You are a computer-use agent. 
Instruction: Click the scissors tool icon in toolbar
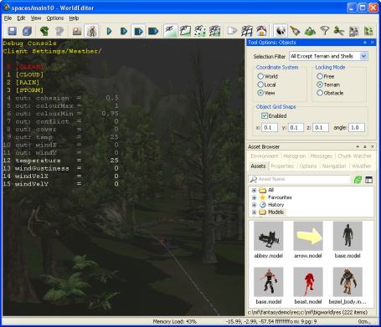339,31
